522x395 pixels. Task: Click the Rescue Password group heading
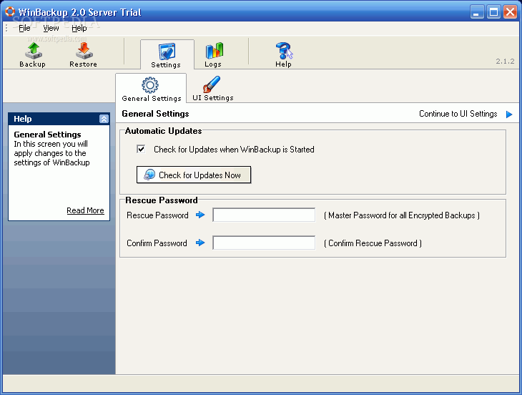(162, 200)
